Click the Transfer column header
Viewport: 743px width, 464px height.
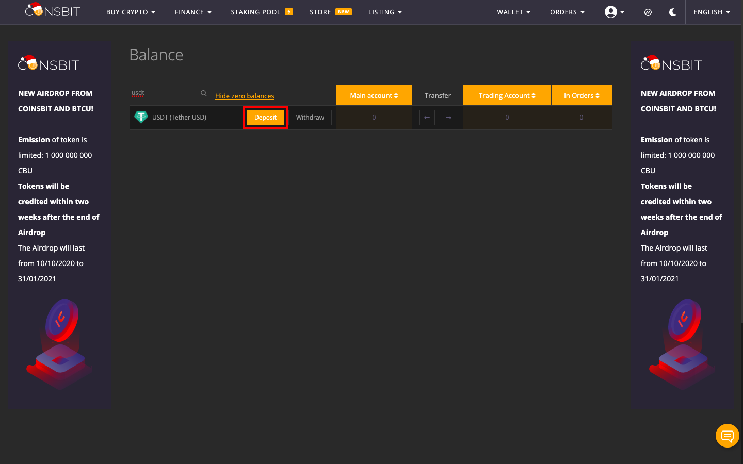tap(438, 95)
